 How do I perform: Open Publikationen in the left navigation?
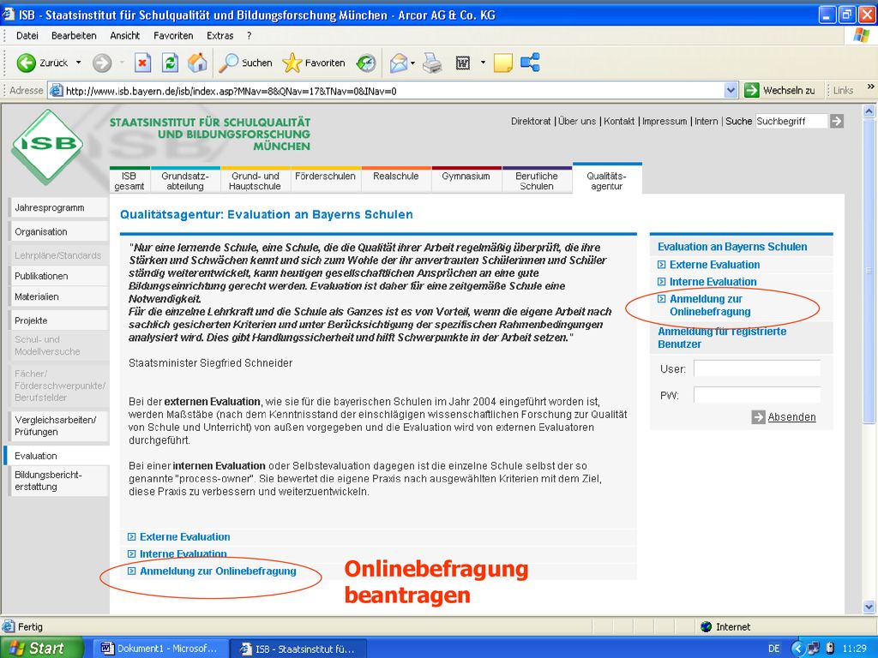[58, 276]
